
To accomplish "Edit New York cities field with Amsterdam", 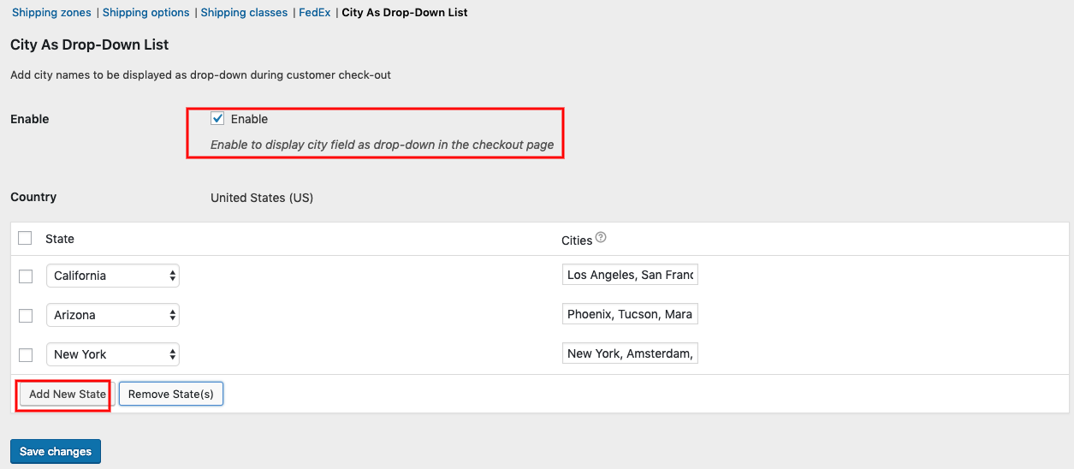I will [x=630, y=353].
